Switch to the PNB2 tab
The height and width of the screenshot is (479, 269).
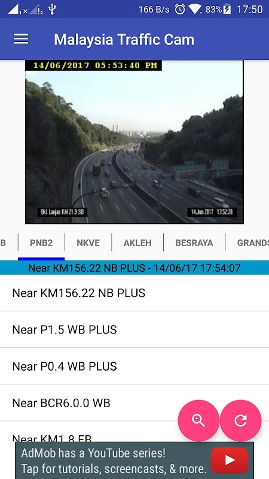[x=41, y=243]
